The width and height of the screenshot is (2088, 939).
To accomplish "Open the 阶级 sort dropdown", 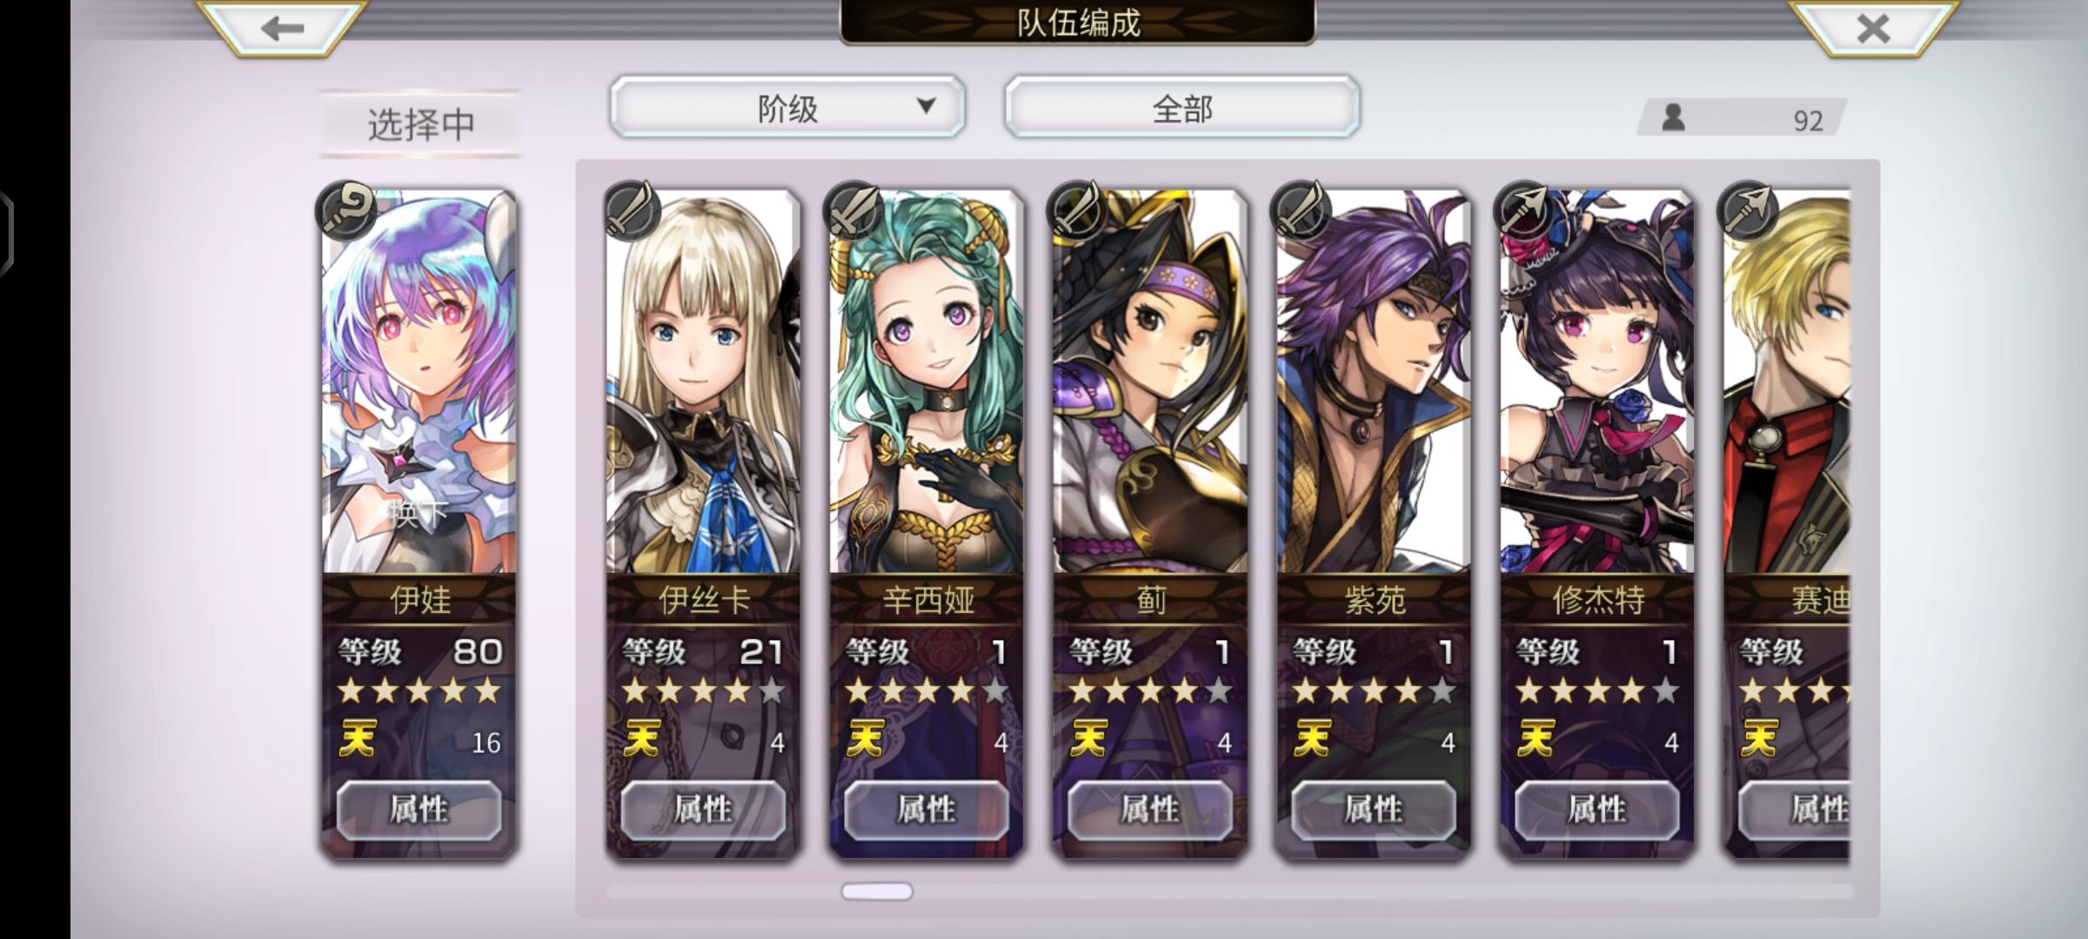I will click(787, 107).
